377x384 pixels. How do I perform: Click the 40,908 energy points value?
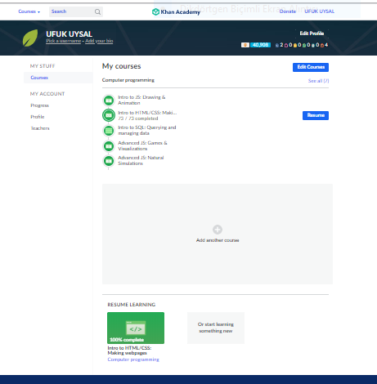click(260, 45)
